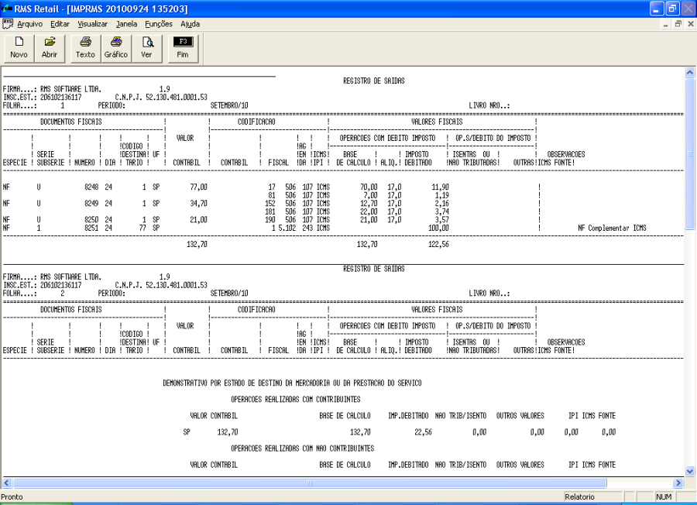This screenshot has height=505, width=697.
Task: Click invoice number 8249
Action: point(91,204)
